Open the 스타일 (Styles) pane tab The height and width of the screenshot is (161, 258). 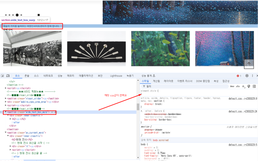coord(145,81)
